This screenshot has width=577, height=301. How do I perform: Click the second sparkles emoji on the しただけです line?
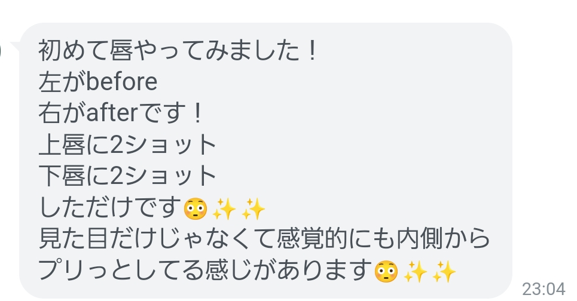pos(253,209)
